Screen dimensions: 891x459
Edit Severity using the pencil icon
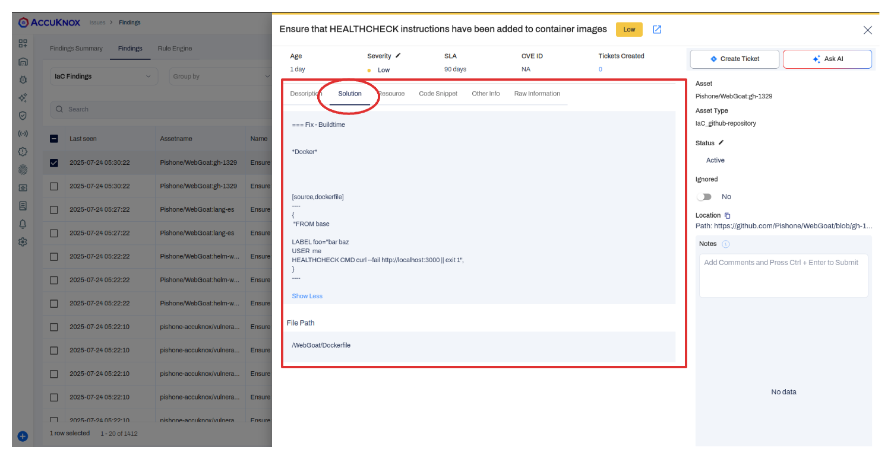click(x=398, y=56)
